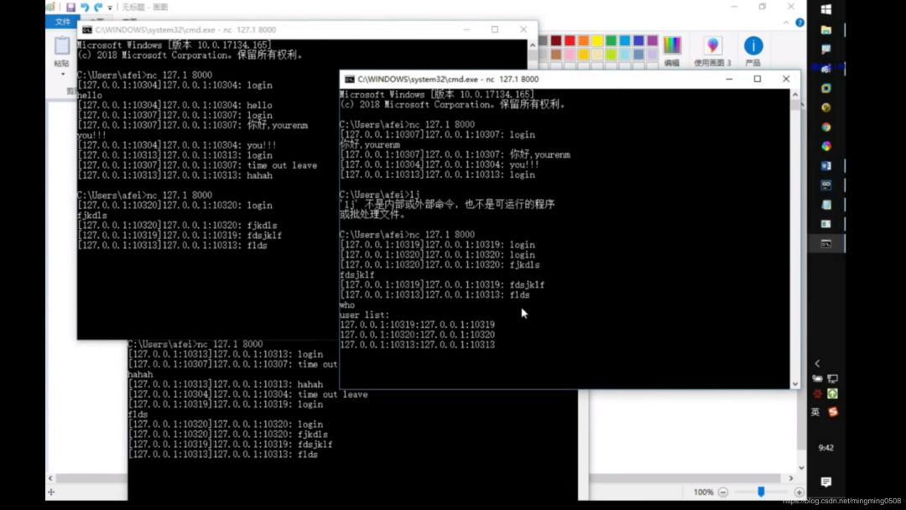
Task: Click back cmd window scrollbar up arrow
Action: click(532, 45)
